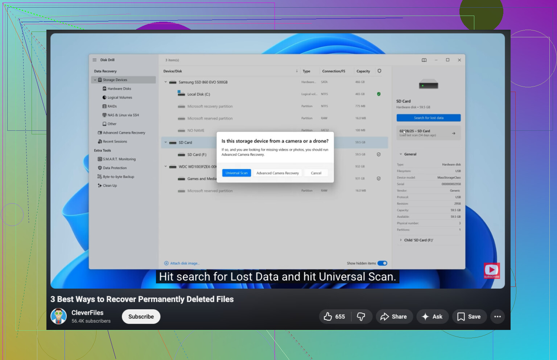557x360 pixels.
Task: Open Recent Sessions in the sidebar
Action: pyautogui.click(x=112, y=142)
